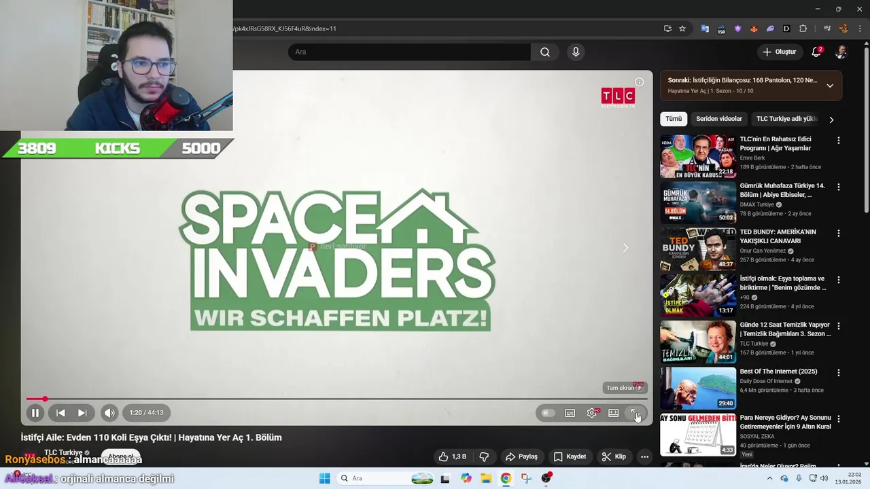Open video settings gear

(x=592, y=413)
